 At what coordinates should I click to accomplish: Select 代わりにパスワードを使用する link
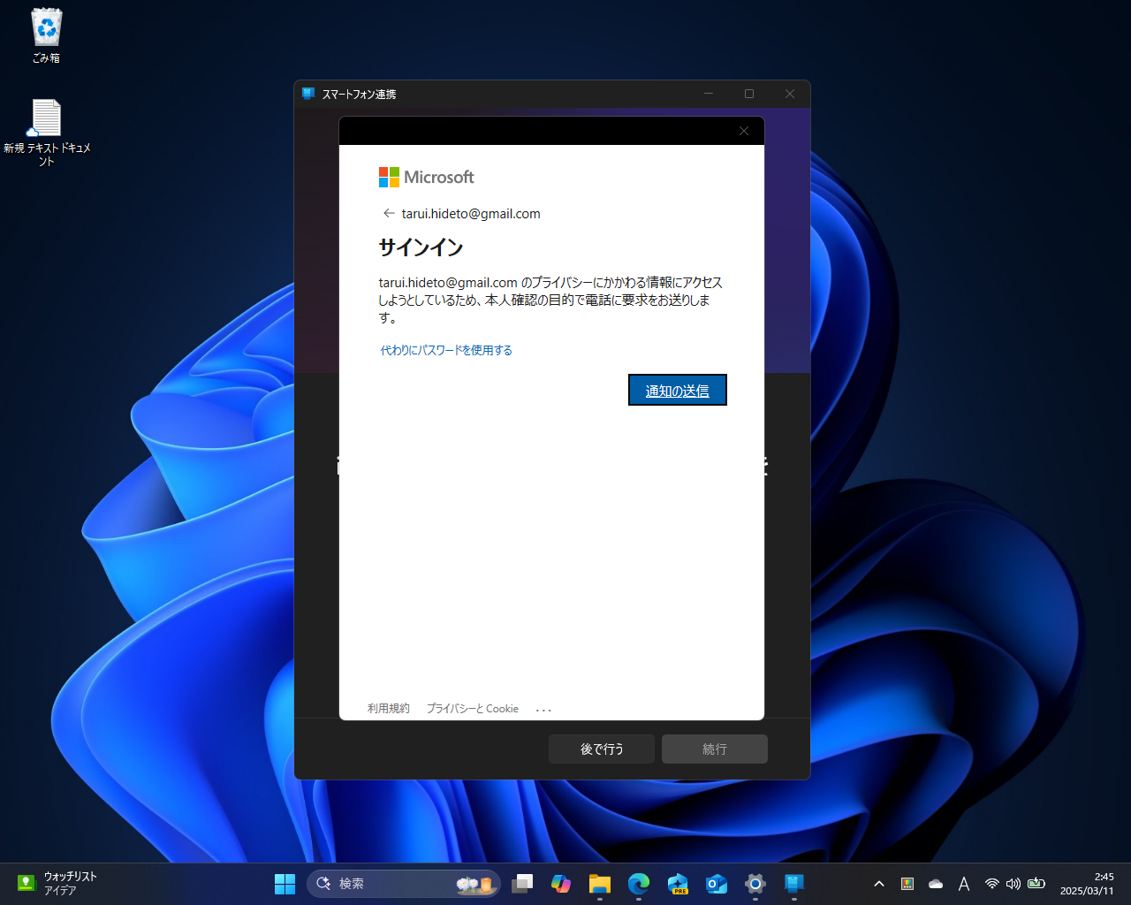coord(446,350)
